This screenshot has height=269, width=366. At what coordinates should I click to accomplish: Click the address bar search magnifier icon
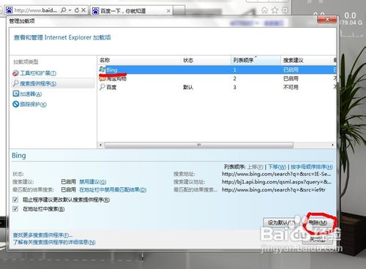[64, 10]
